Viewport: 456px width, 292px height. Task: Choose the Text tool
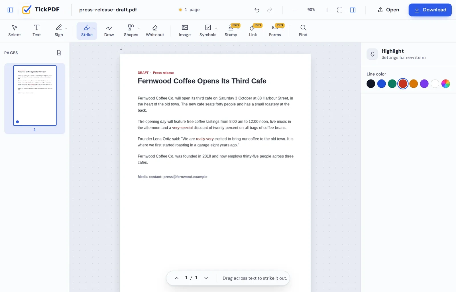(36, 31)
